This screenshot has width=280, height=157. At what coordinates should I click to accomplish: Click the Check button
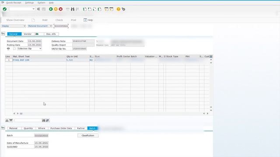59,20
